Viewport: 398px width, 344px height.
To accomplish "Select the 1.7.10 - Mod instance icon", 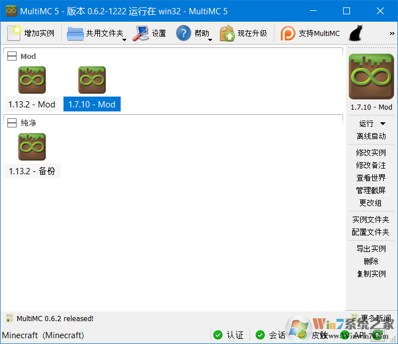I will click(92, 80).
